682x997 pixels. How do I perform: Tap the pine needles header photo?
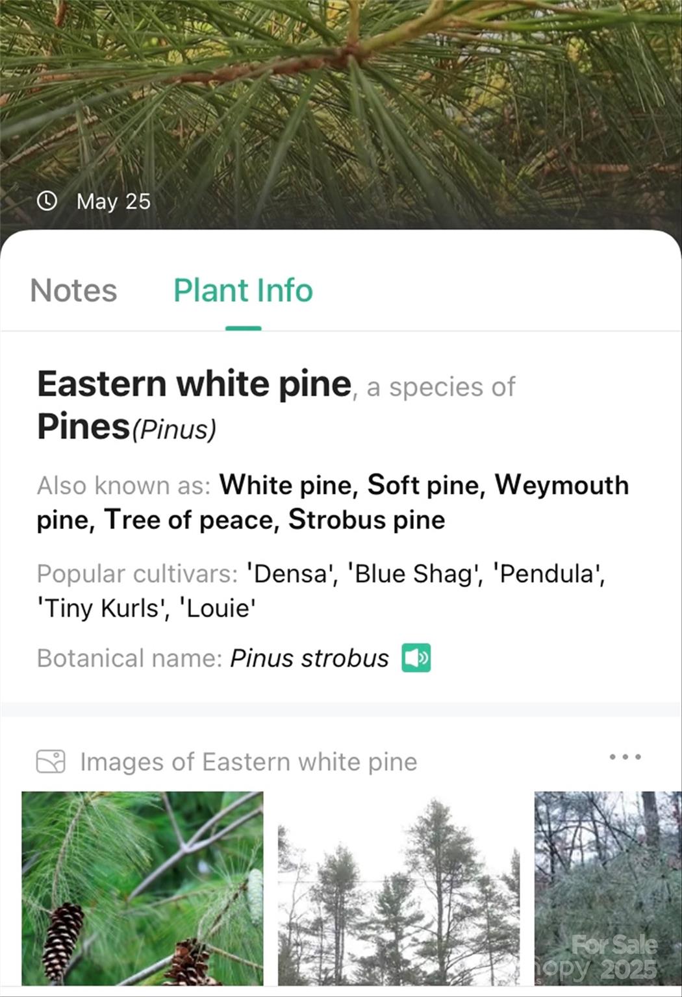340,97
